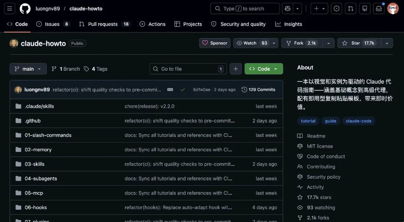Open luongnv89 commit author avatar
404x222 pixels.
[x=18, y=89]
